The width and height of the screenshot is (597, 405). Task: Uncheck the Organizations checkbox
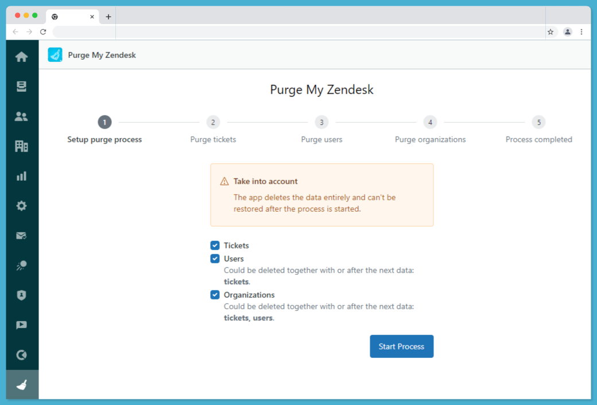[x=215, y=295]
